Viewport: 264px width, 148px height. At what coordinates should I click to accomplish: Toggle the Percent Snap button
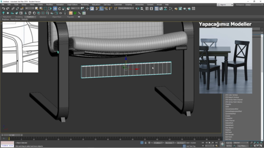click(106, 9)
